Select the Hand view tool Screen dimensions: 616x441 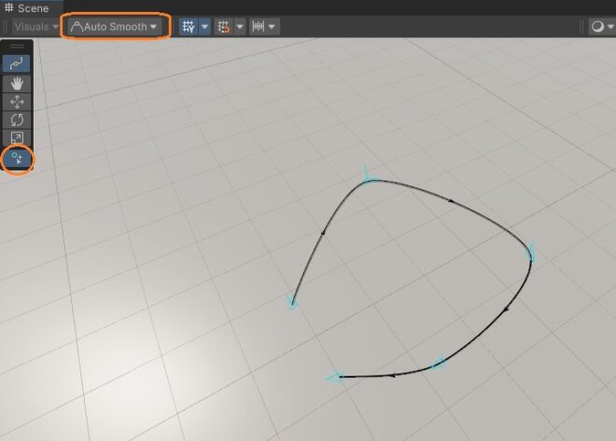(17, 83)
